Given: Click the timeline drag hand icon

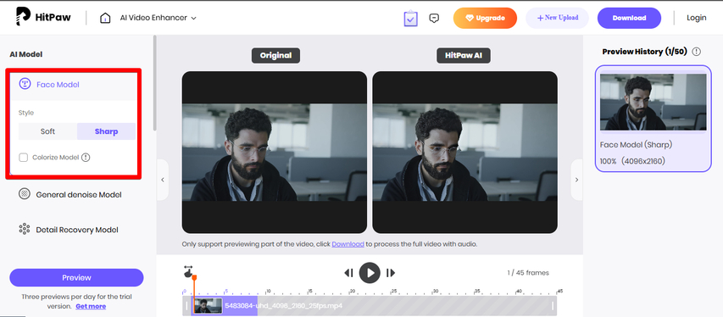Looking at the screenshot, I should (188, 271).
